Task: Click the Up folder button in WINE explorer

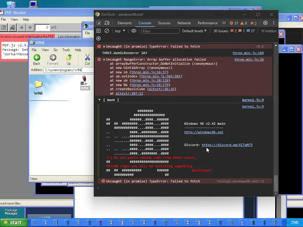Action: (x=69, y=60)
